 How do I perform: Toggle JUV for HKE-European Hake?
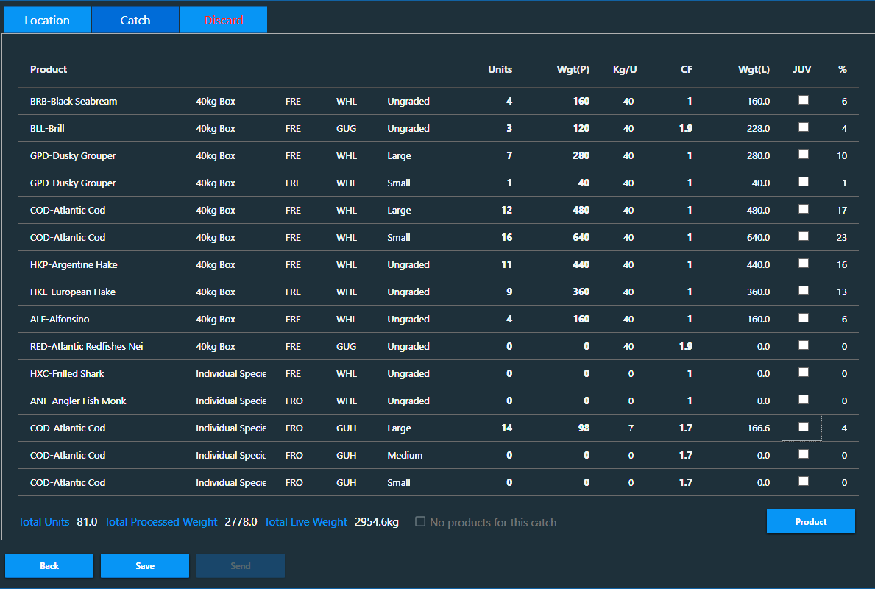pos(803,290)
